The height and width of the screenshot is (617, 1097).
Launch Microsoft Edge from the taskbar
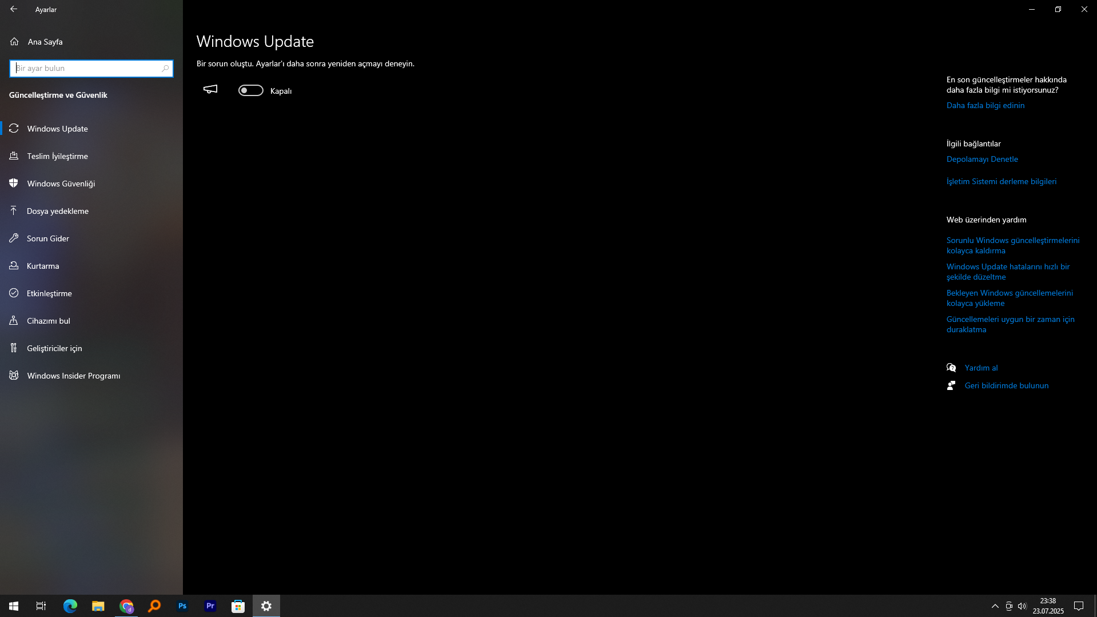70,606
